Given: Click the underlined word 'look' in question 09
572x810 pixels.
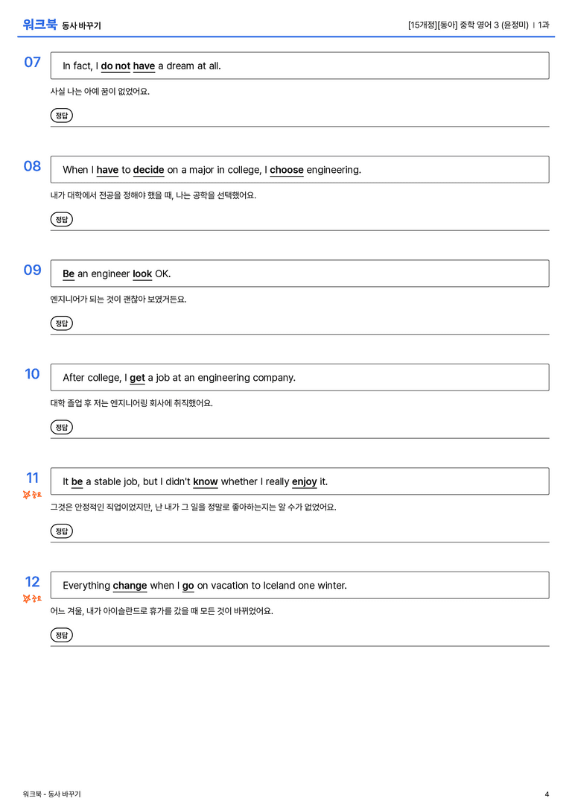Looking at the screenshot, I should click(142, 273).
